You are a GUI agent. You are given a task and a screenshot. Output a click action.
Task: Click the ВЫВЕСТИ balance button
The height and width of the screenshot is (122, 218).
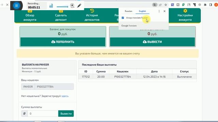(x=152, y=42)
